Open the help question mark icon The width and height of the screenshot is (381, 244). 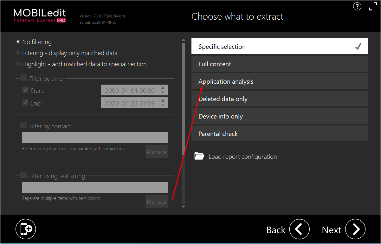[357, 6]
